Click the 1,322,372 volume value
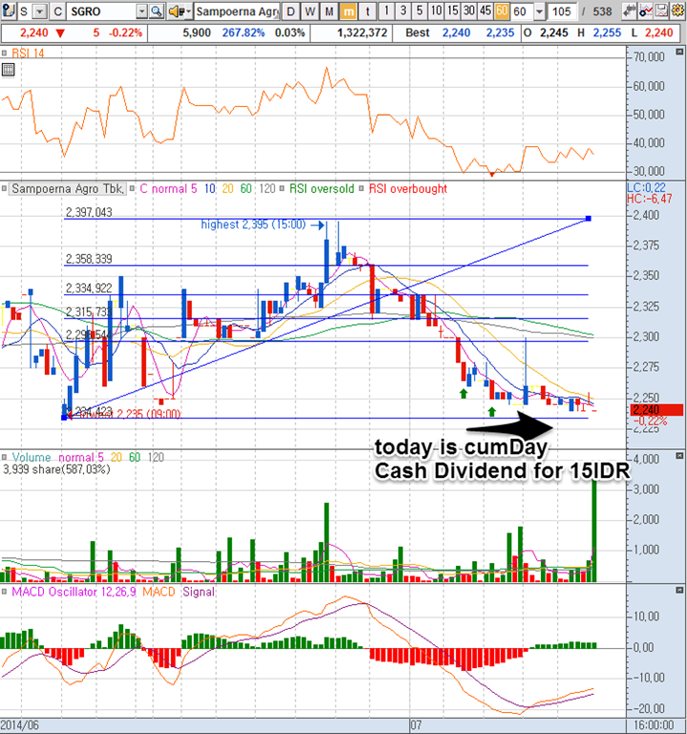The height and width of the screenshot is (734, 687). pyautogui.click(x=362, y=32)
